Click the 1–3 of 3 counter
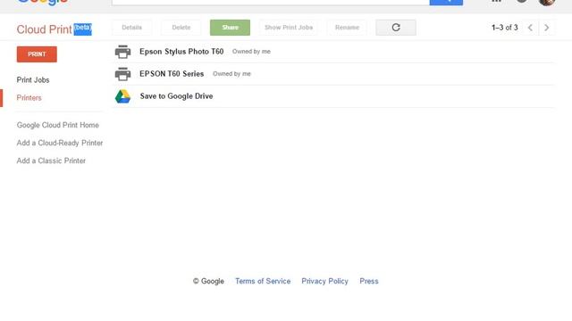The width and height of the screenshot is (572, 321). click(504, 28)
